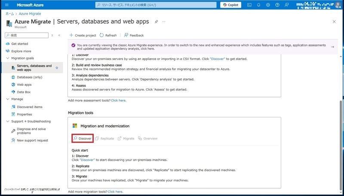344x196 pixels.
Task: Open the notifications bell
Action: point(258,5)
